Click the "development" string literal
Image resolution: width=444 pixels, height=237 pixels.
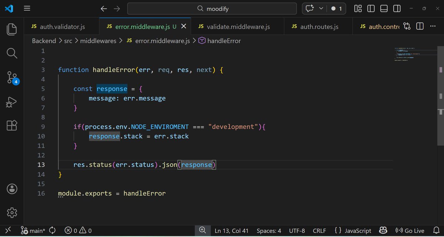[233, 127]
